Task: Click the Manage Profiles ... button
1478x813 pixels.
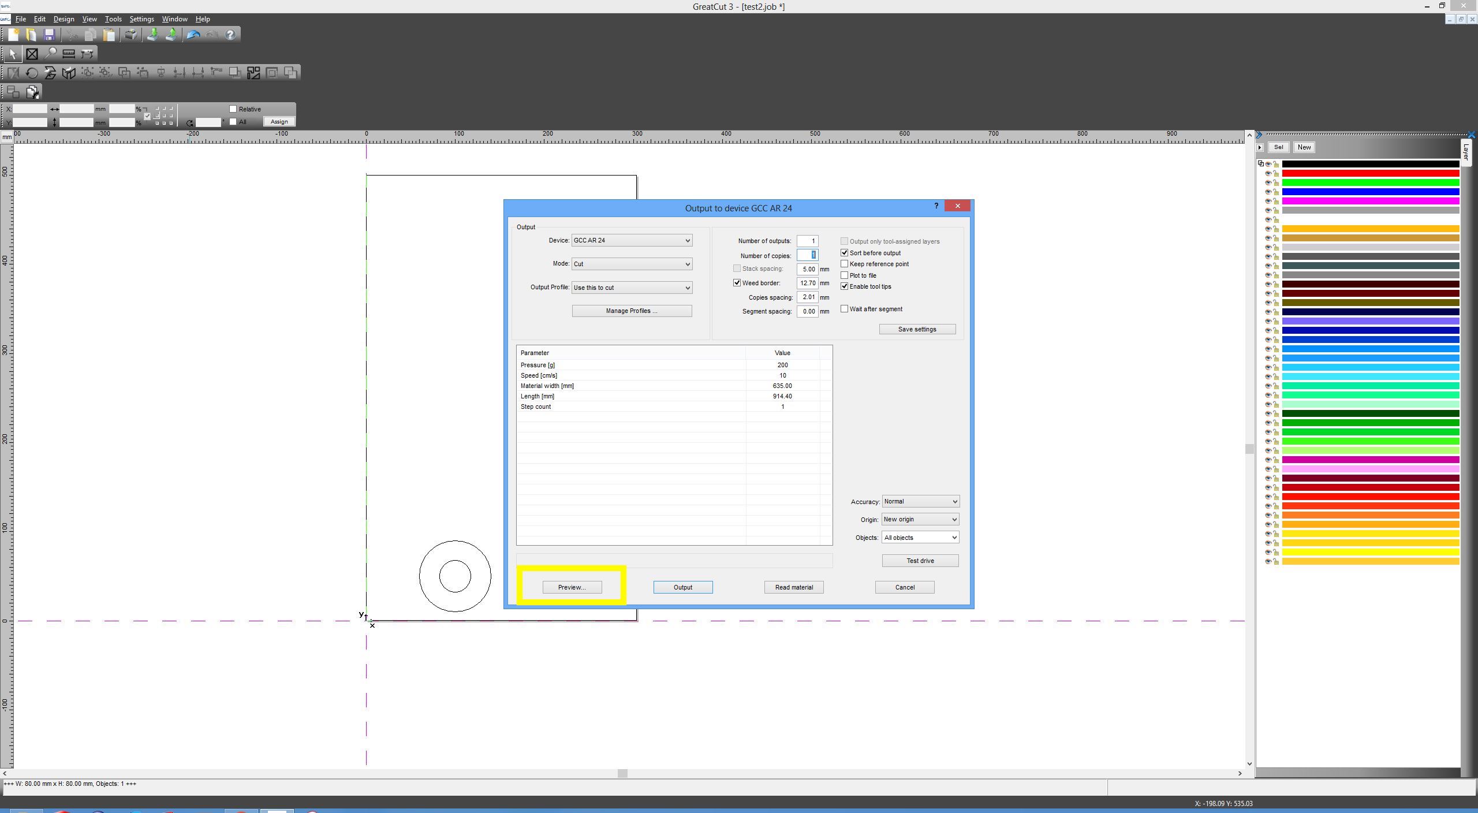Action: (x=632, y=311)
